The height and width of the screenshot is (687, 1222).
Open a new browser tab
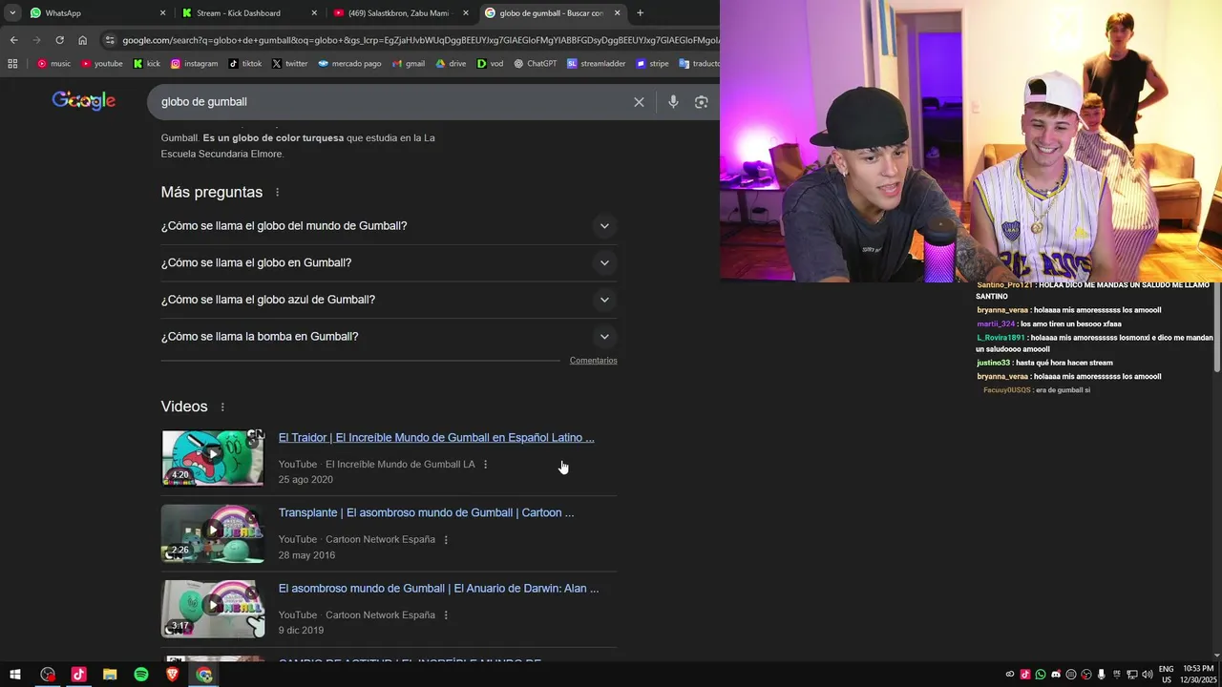click(640, 13)
